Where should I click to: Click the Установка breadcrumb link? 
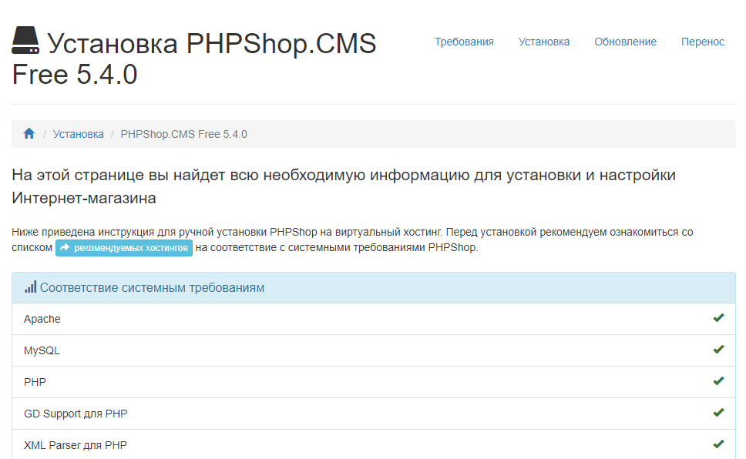click(78, 134)
